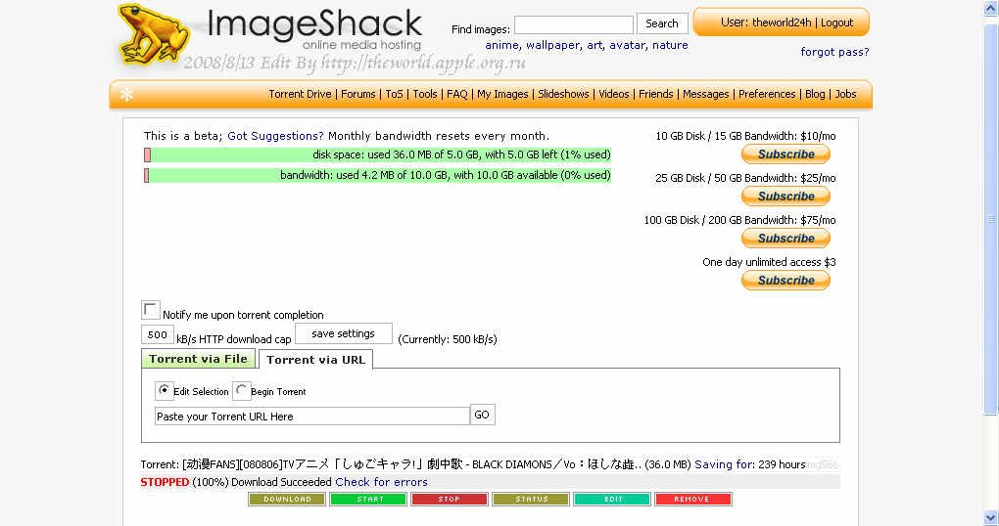The image size is (999, 526).
Task: Click the theworld24h username link
Action: (782, 22)
